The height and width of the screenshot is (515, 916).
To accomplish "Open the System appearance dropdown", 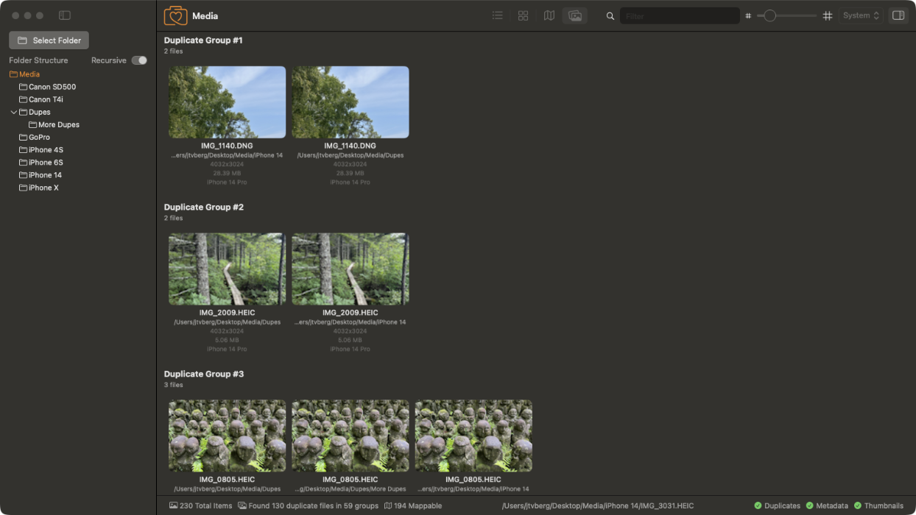I will point(860,15).
